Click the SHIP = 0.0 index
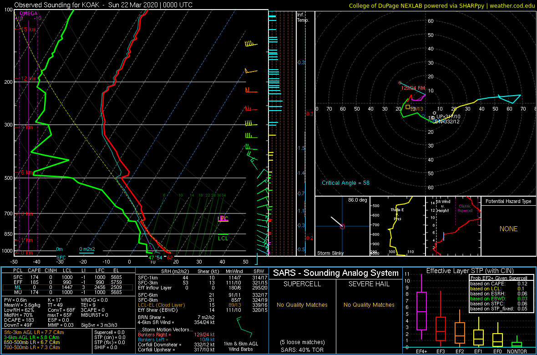Viewport: 537px width, 355px height. [106, 347]
